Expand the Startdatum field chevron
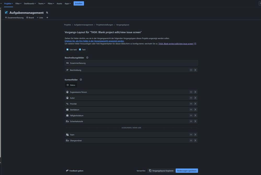The image size is (261, 175). [195, 109]
